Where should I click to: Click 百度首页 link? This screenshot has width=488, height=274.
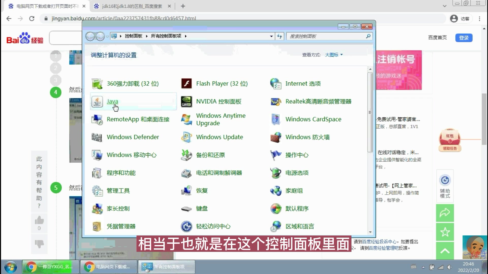coord(437,38)
